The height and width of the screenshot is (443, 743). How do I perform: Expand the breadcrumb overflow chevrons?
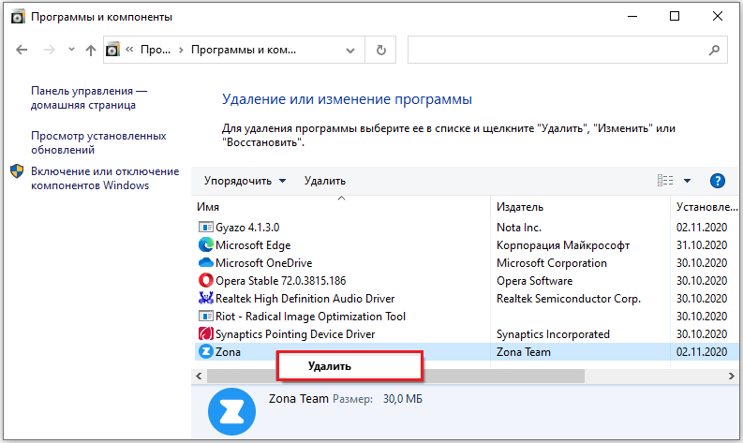point(129,50)
